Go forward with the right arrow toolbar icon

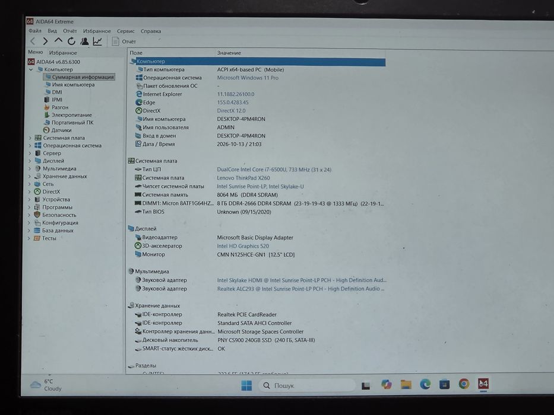(45, 41)
